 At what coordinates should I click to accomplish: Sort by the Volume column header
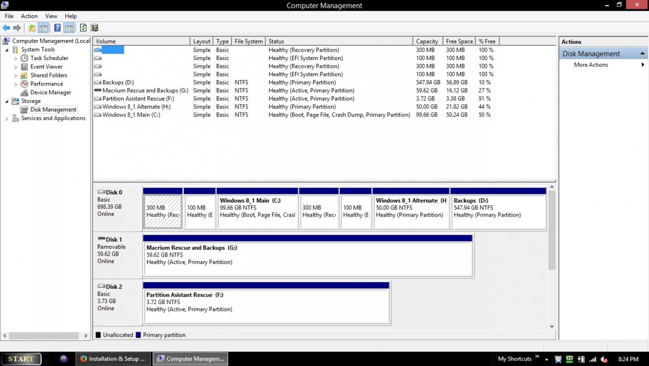pyautogui.click(x=142, y=41)
